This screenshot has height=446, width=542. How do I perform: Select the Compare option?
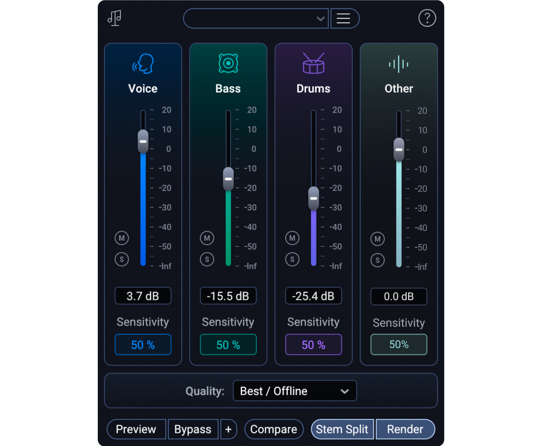[x=274, y=429]
